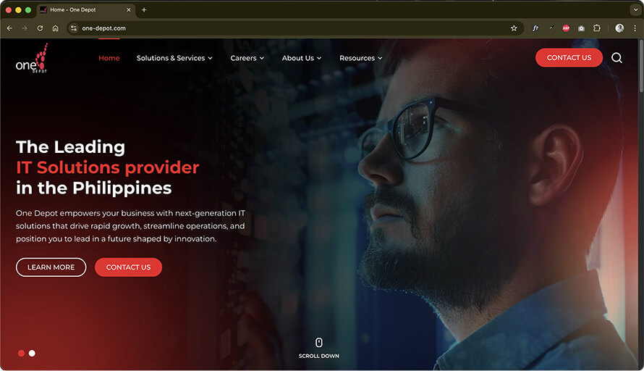Screen dimensions: 644x371
Task: Click the LEARN MORE button
Action: (51, 267)
